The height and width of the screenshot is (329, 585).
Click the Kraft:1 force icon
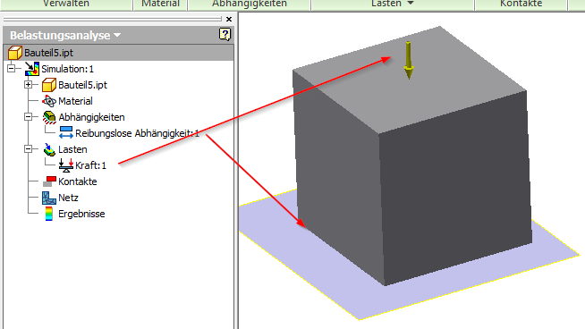pyautogui.click(x=66, y=165)
